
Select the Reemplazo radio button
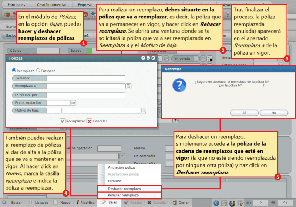[14, 70]
